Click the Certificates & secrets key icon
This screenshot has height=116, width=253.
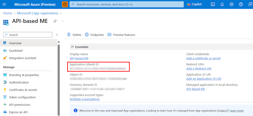click(x=5, y=90)
